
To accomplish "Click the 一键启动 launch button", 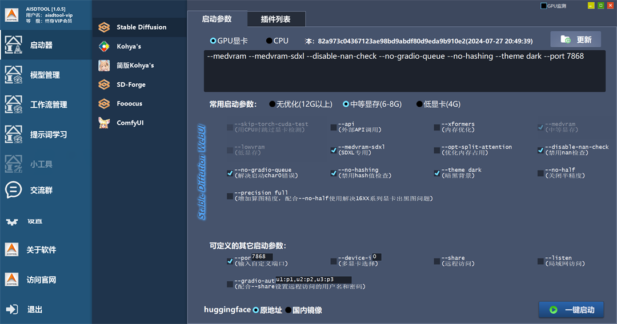I will tap(571, 310).
